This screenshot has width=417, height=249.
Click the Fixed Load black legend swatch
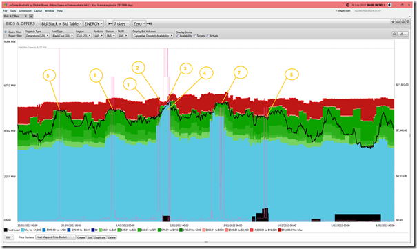tap(6, 230)
